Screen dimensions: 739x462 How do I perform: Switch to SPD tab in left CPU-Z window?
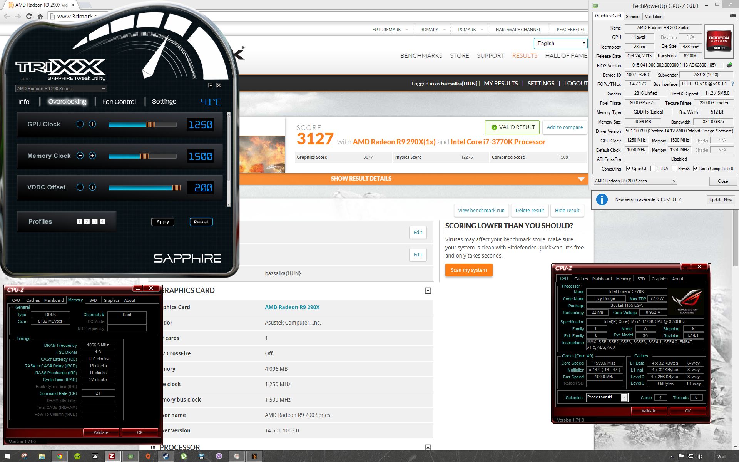click(93, 300)
